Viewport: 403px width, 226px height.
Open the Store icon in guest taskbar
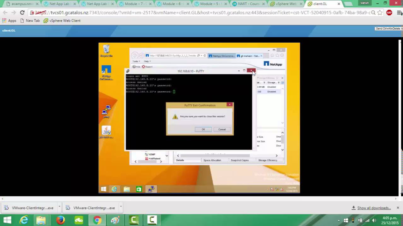pos(139,189)
